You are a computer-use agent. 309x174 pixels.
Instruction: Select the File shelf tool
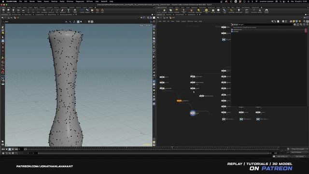92,11
